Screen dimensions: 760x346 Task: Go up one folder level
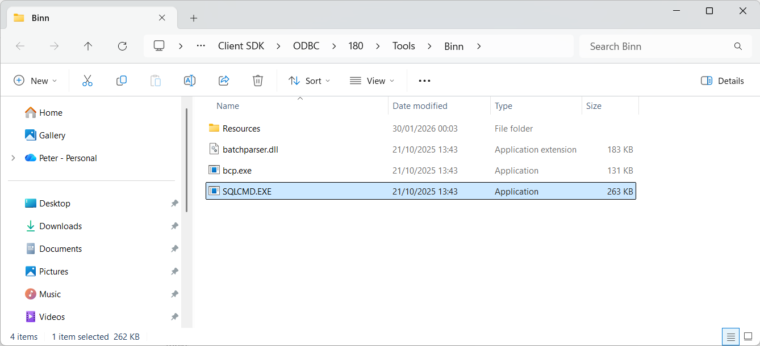[88, 46]
